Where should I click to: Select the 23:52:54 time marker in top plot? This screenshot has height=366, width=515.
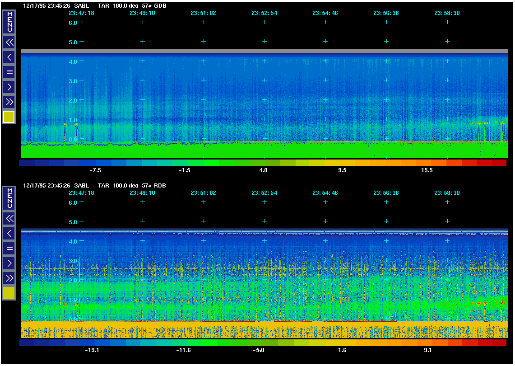tap(264, 13)
